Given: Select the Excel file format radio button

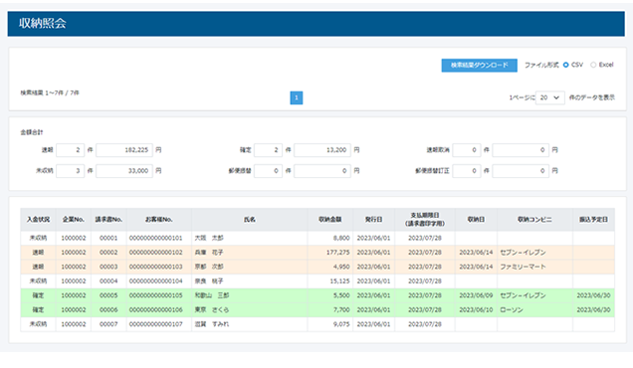Looking at the screenshot, I should 593,65.
